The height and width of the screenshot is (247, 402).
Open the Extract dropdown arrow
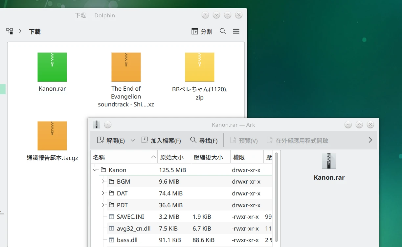(x=133, y=141)
